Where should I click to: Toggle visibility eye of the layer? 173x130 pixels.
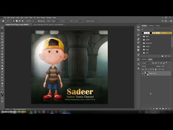(142, 73)
